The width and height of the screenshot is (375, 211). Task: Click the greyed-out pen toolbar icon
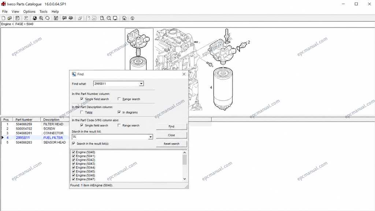click(x=80, y=18)
